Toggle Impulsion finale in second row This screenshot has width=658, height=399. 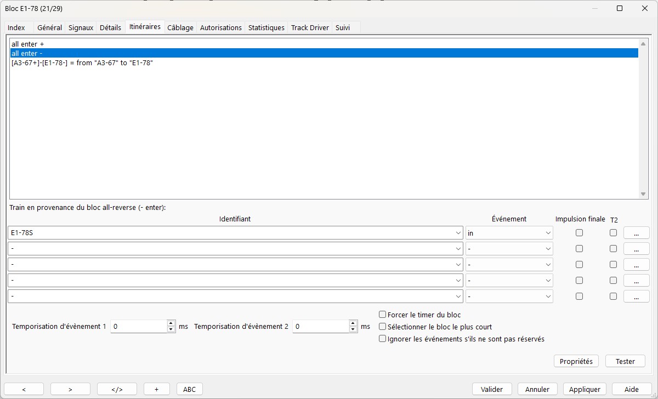pyautogui.click(x=579, y=249)
